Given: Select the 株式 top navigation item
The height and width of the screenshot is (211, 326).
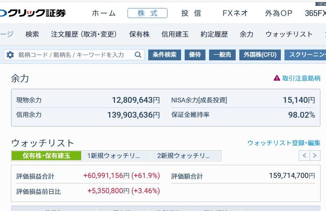Looking at the screenshot, I should click(x=148, y=13).
